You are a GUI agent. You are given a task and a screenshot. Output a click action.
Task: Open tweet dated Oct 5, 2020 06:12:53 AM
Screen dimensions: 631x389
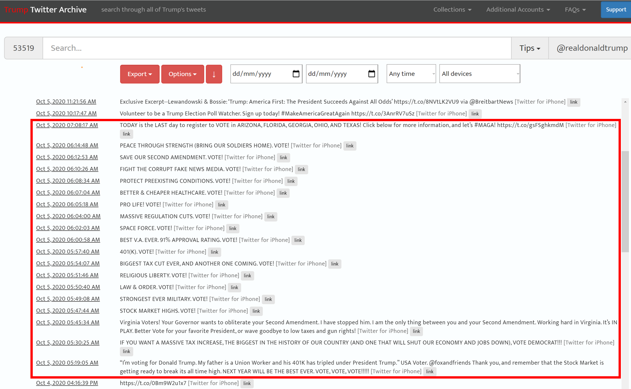(x=67, y=157)
